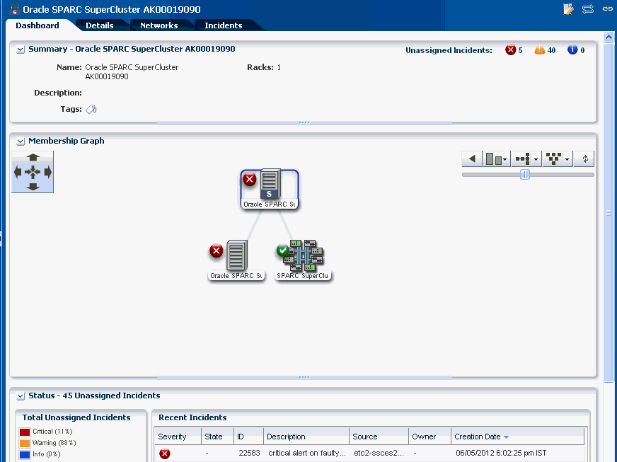Sort incidents by Severity column
This screenshot has height=462, width=617.
pyautogui.click(x=178, y=437)
